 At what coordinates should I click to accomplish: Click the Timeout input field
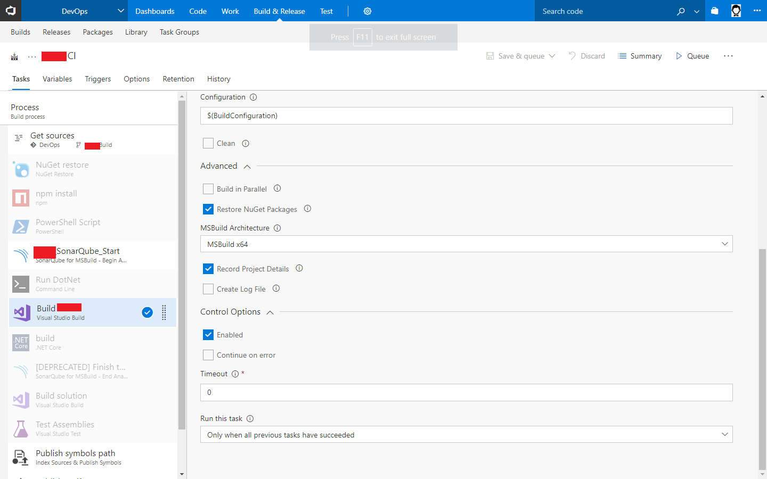click(x=466, y=392)
